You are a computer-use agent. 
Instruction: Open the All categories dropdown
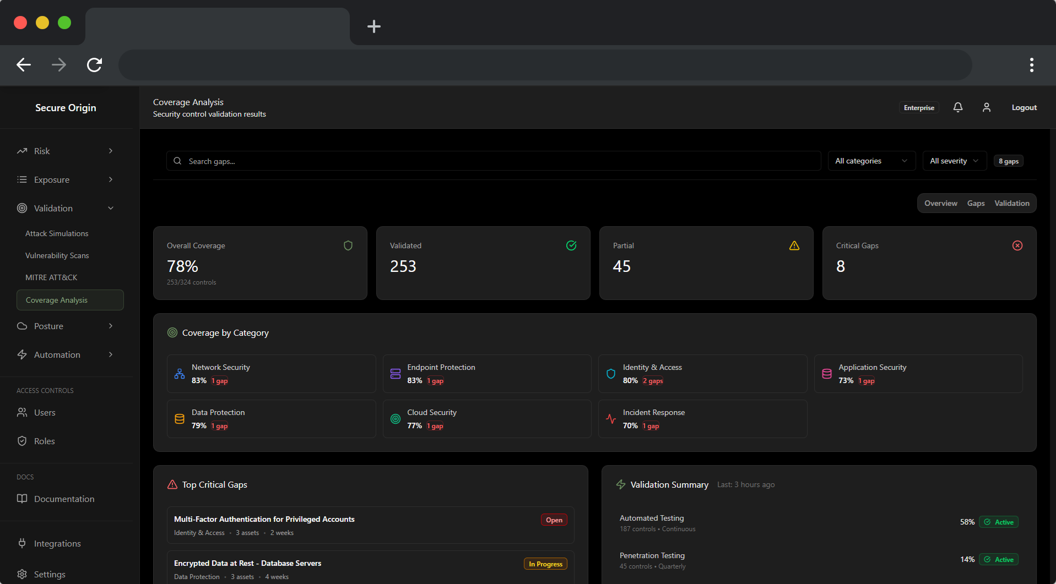coord(871,161)
